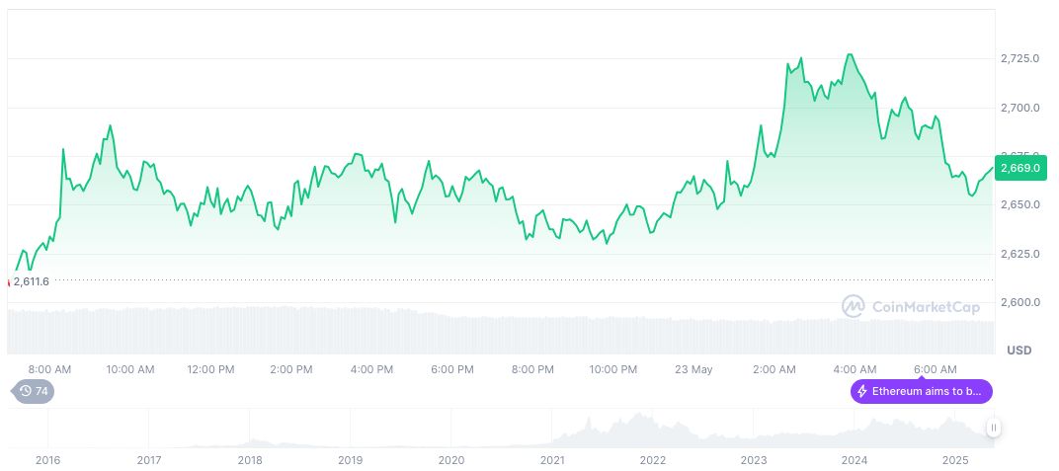
Task: Click the 2,725.0 price axis label
Action: click(x=1019, y=59)
